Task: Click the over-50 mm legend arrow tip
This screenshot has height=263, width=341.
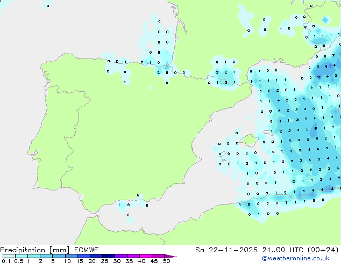Action: (x=170, y=256)
